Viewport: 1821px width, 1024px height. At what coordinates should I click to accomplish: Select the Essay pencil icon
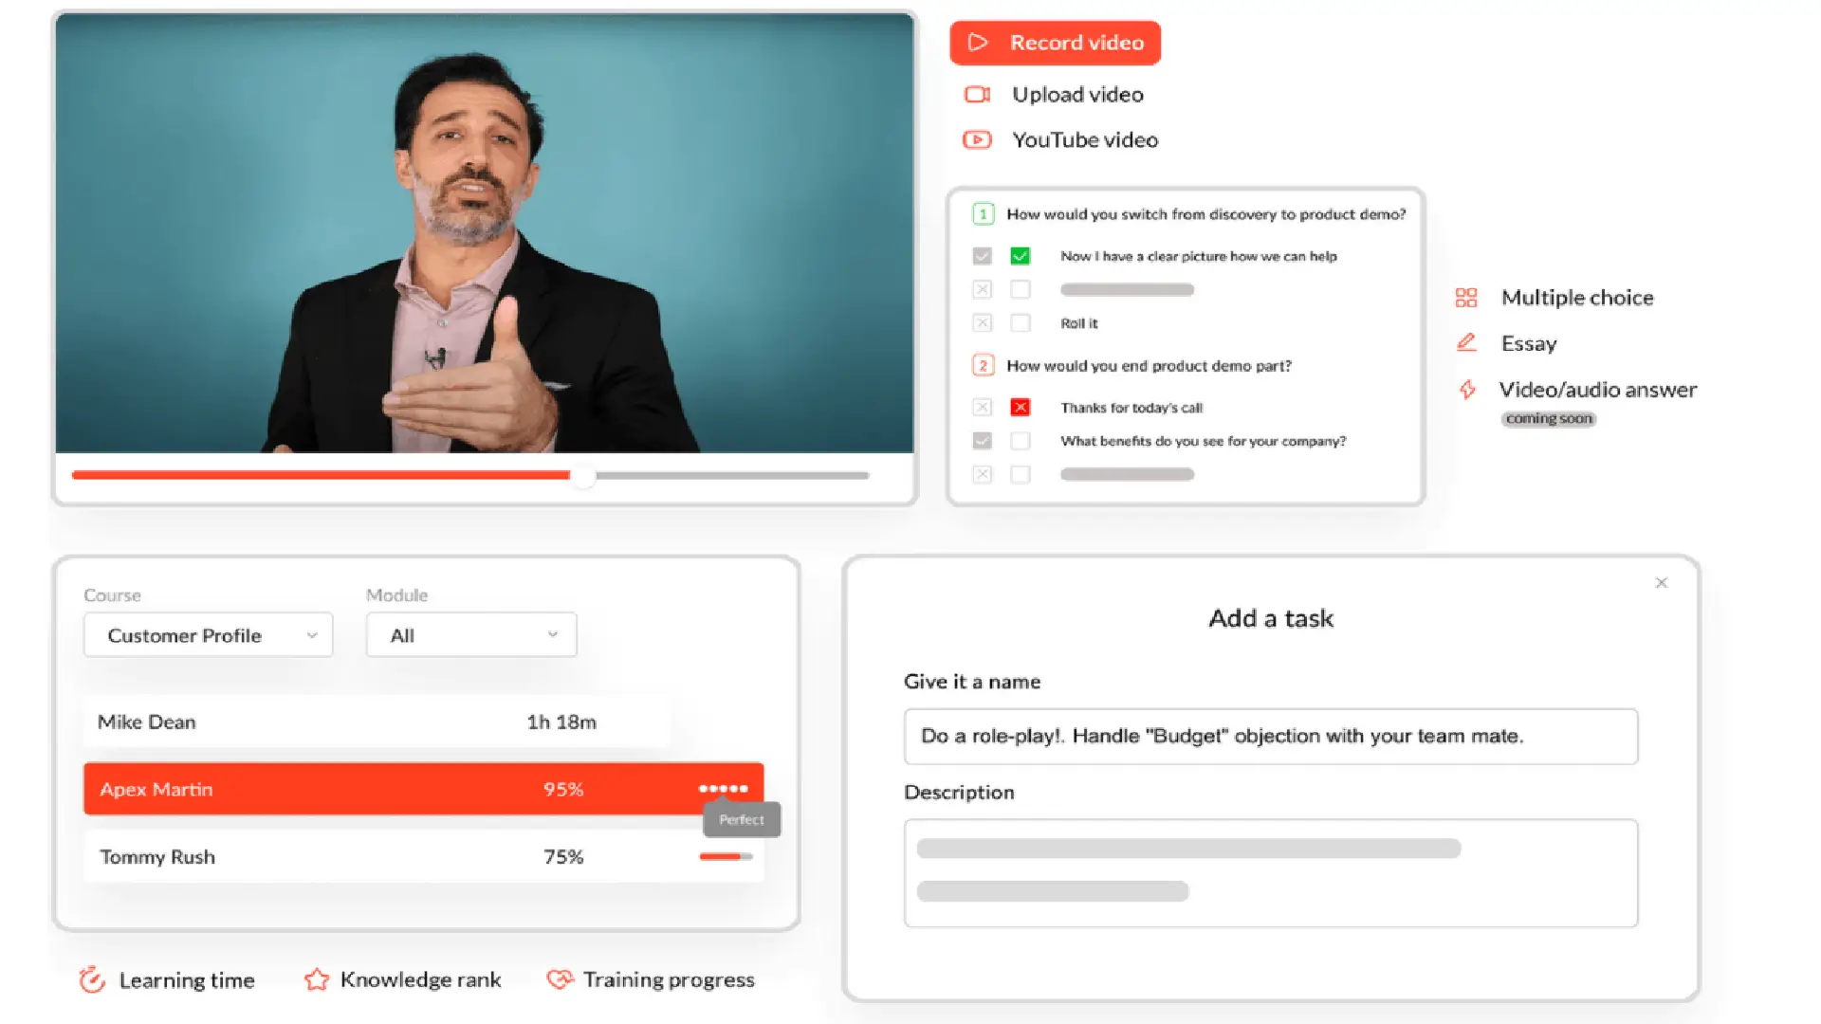1466,342
